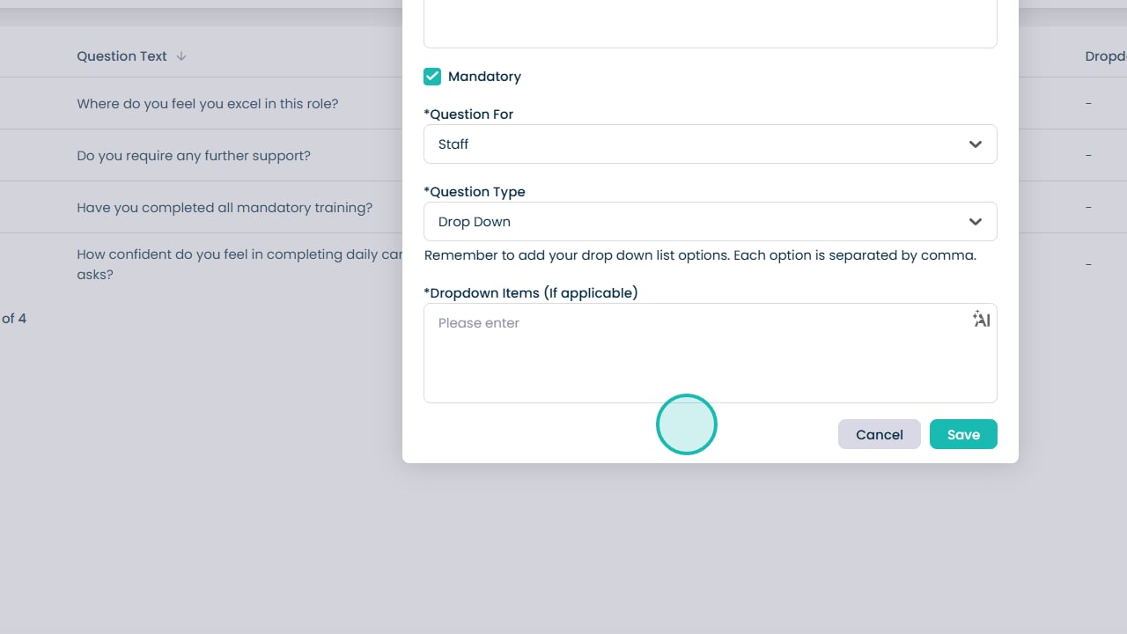Open 'Do you require any further support?' question
Screen dimensions: 1127x634
(193, 156)
